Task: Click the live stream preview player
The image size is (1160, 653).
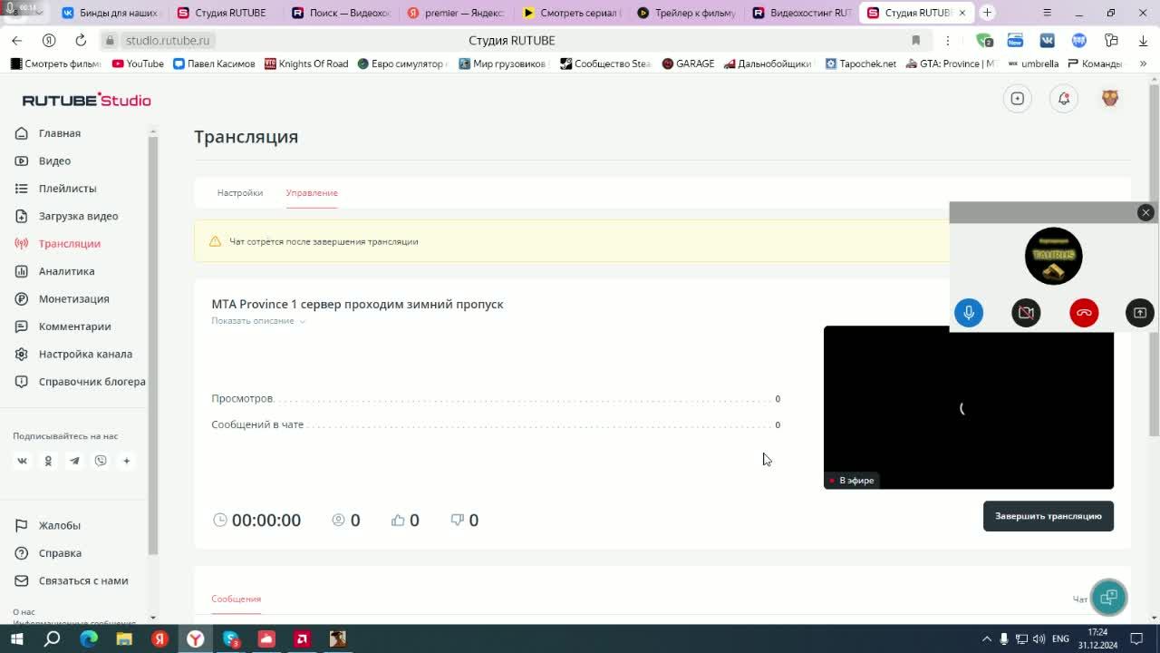Action: [x=968, y=408]
